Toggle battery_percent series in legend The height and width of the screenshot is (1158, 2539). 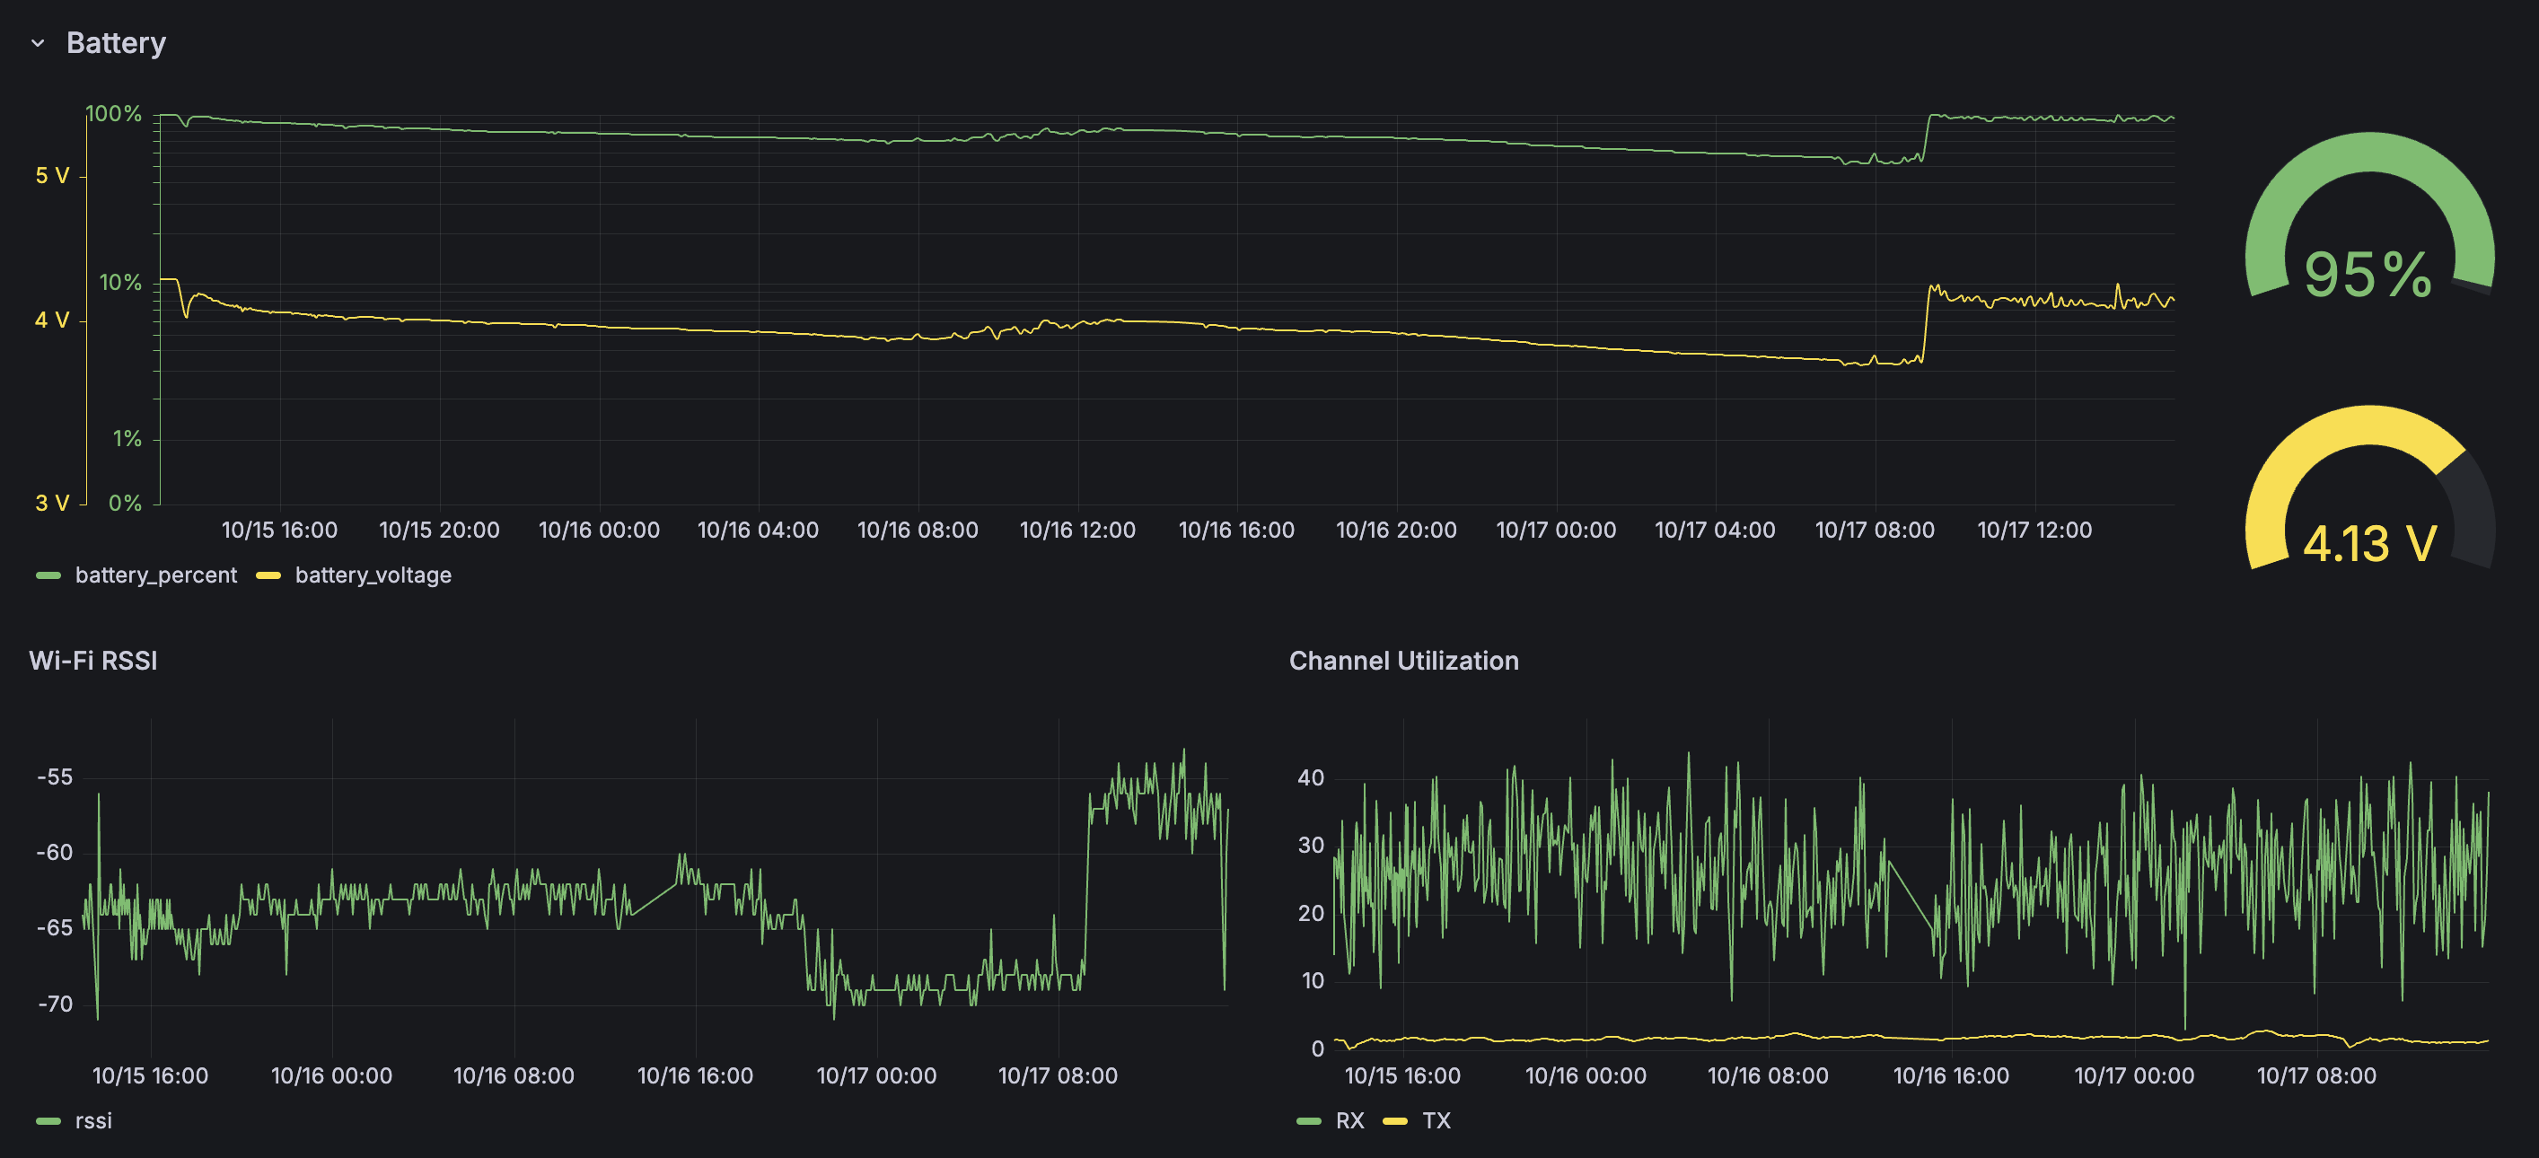tap(155, 575)
